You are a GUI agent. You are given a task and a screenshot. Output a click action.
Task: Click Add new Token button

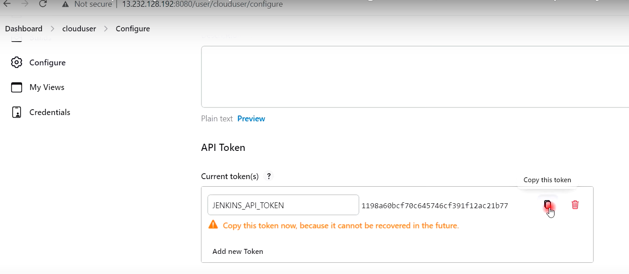(x=238, y=252)
